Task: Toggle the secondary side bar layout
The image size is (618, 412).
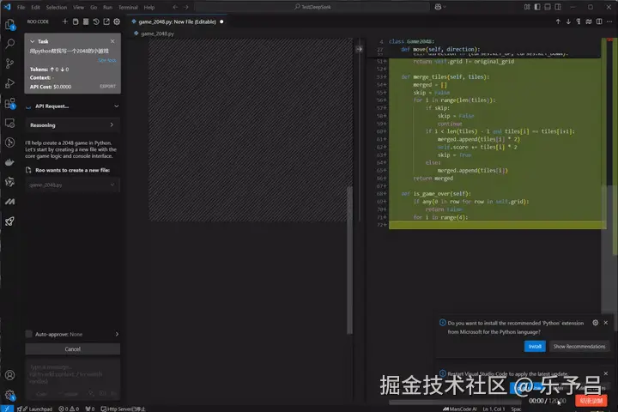Action: coord(558,7)
